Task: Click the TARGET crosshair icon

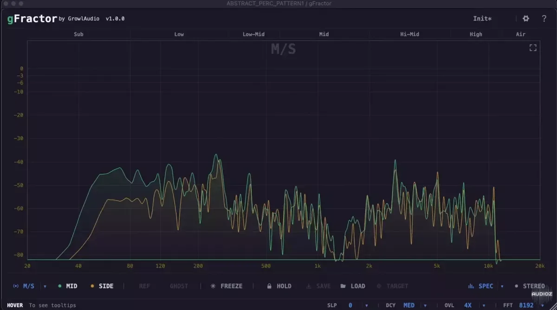Action: (379, 286)
